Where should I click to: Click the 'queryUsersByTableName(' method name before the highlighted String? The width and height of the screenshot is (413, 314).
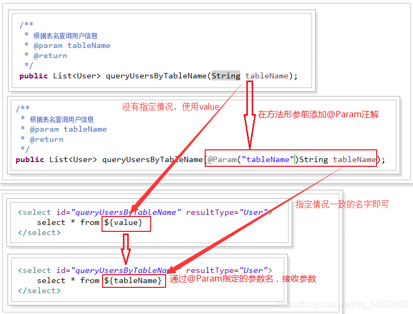[x=158, y=76]
